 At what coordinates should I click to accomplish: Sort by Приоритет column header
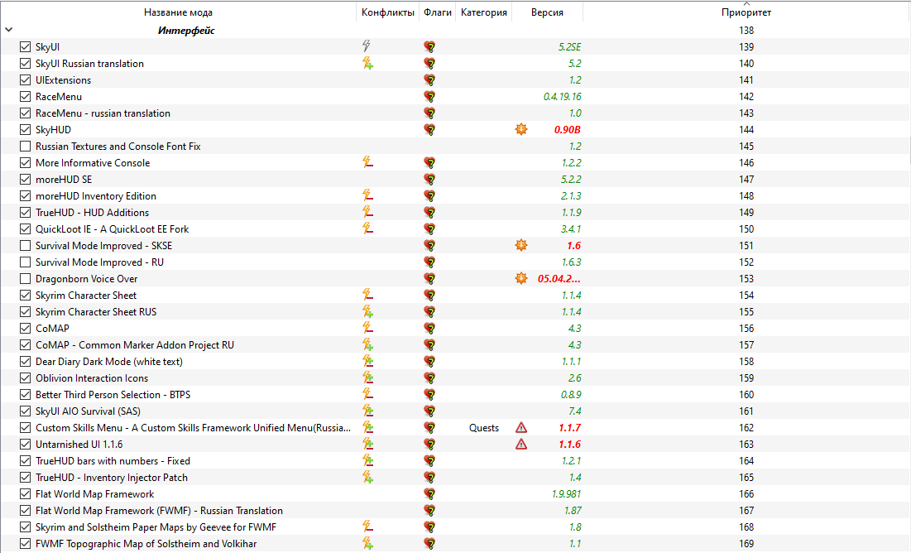click(x=746, y=12)
